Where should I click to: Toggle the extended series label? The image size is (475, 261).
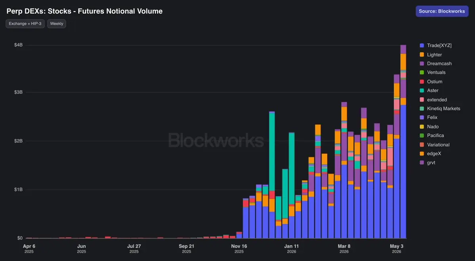coord(437,100)
